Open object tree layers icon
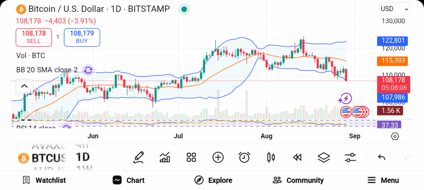Screen dimensions: 424x190 click(x=323, y=157)
